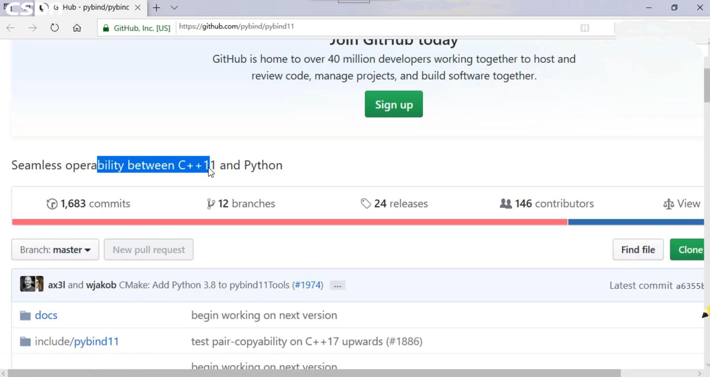710x377 pixels.
Task: Open latest commit hash a6355b
Action: pyautogui.click(x=690, y=286)
